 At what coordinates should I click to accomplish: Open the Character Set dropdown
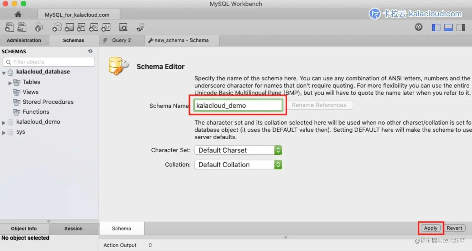pos(238,150)
